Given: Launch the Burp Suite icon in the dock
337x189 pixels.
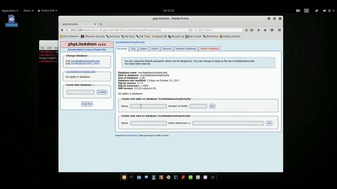Looking at the screenshot, I should (161, 177).
